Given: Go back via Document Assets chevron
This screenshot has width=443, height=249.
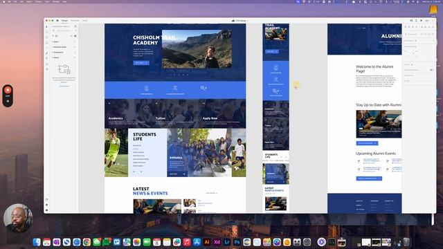Looking at the screenshot, I should click(53, 26).
